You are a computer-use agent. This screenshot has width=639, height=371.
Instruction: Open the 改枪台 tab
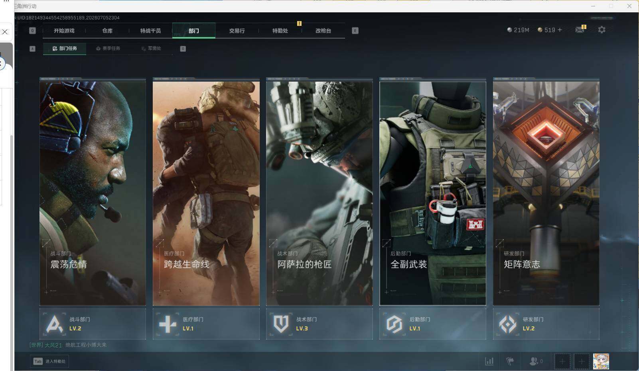323,31
